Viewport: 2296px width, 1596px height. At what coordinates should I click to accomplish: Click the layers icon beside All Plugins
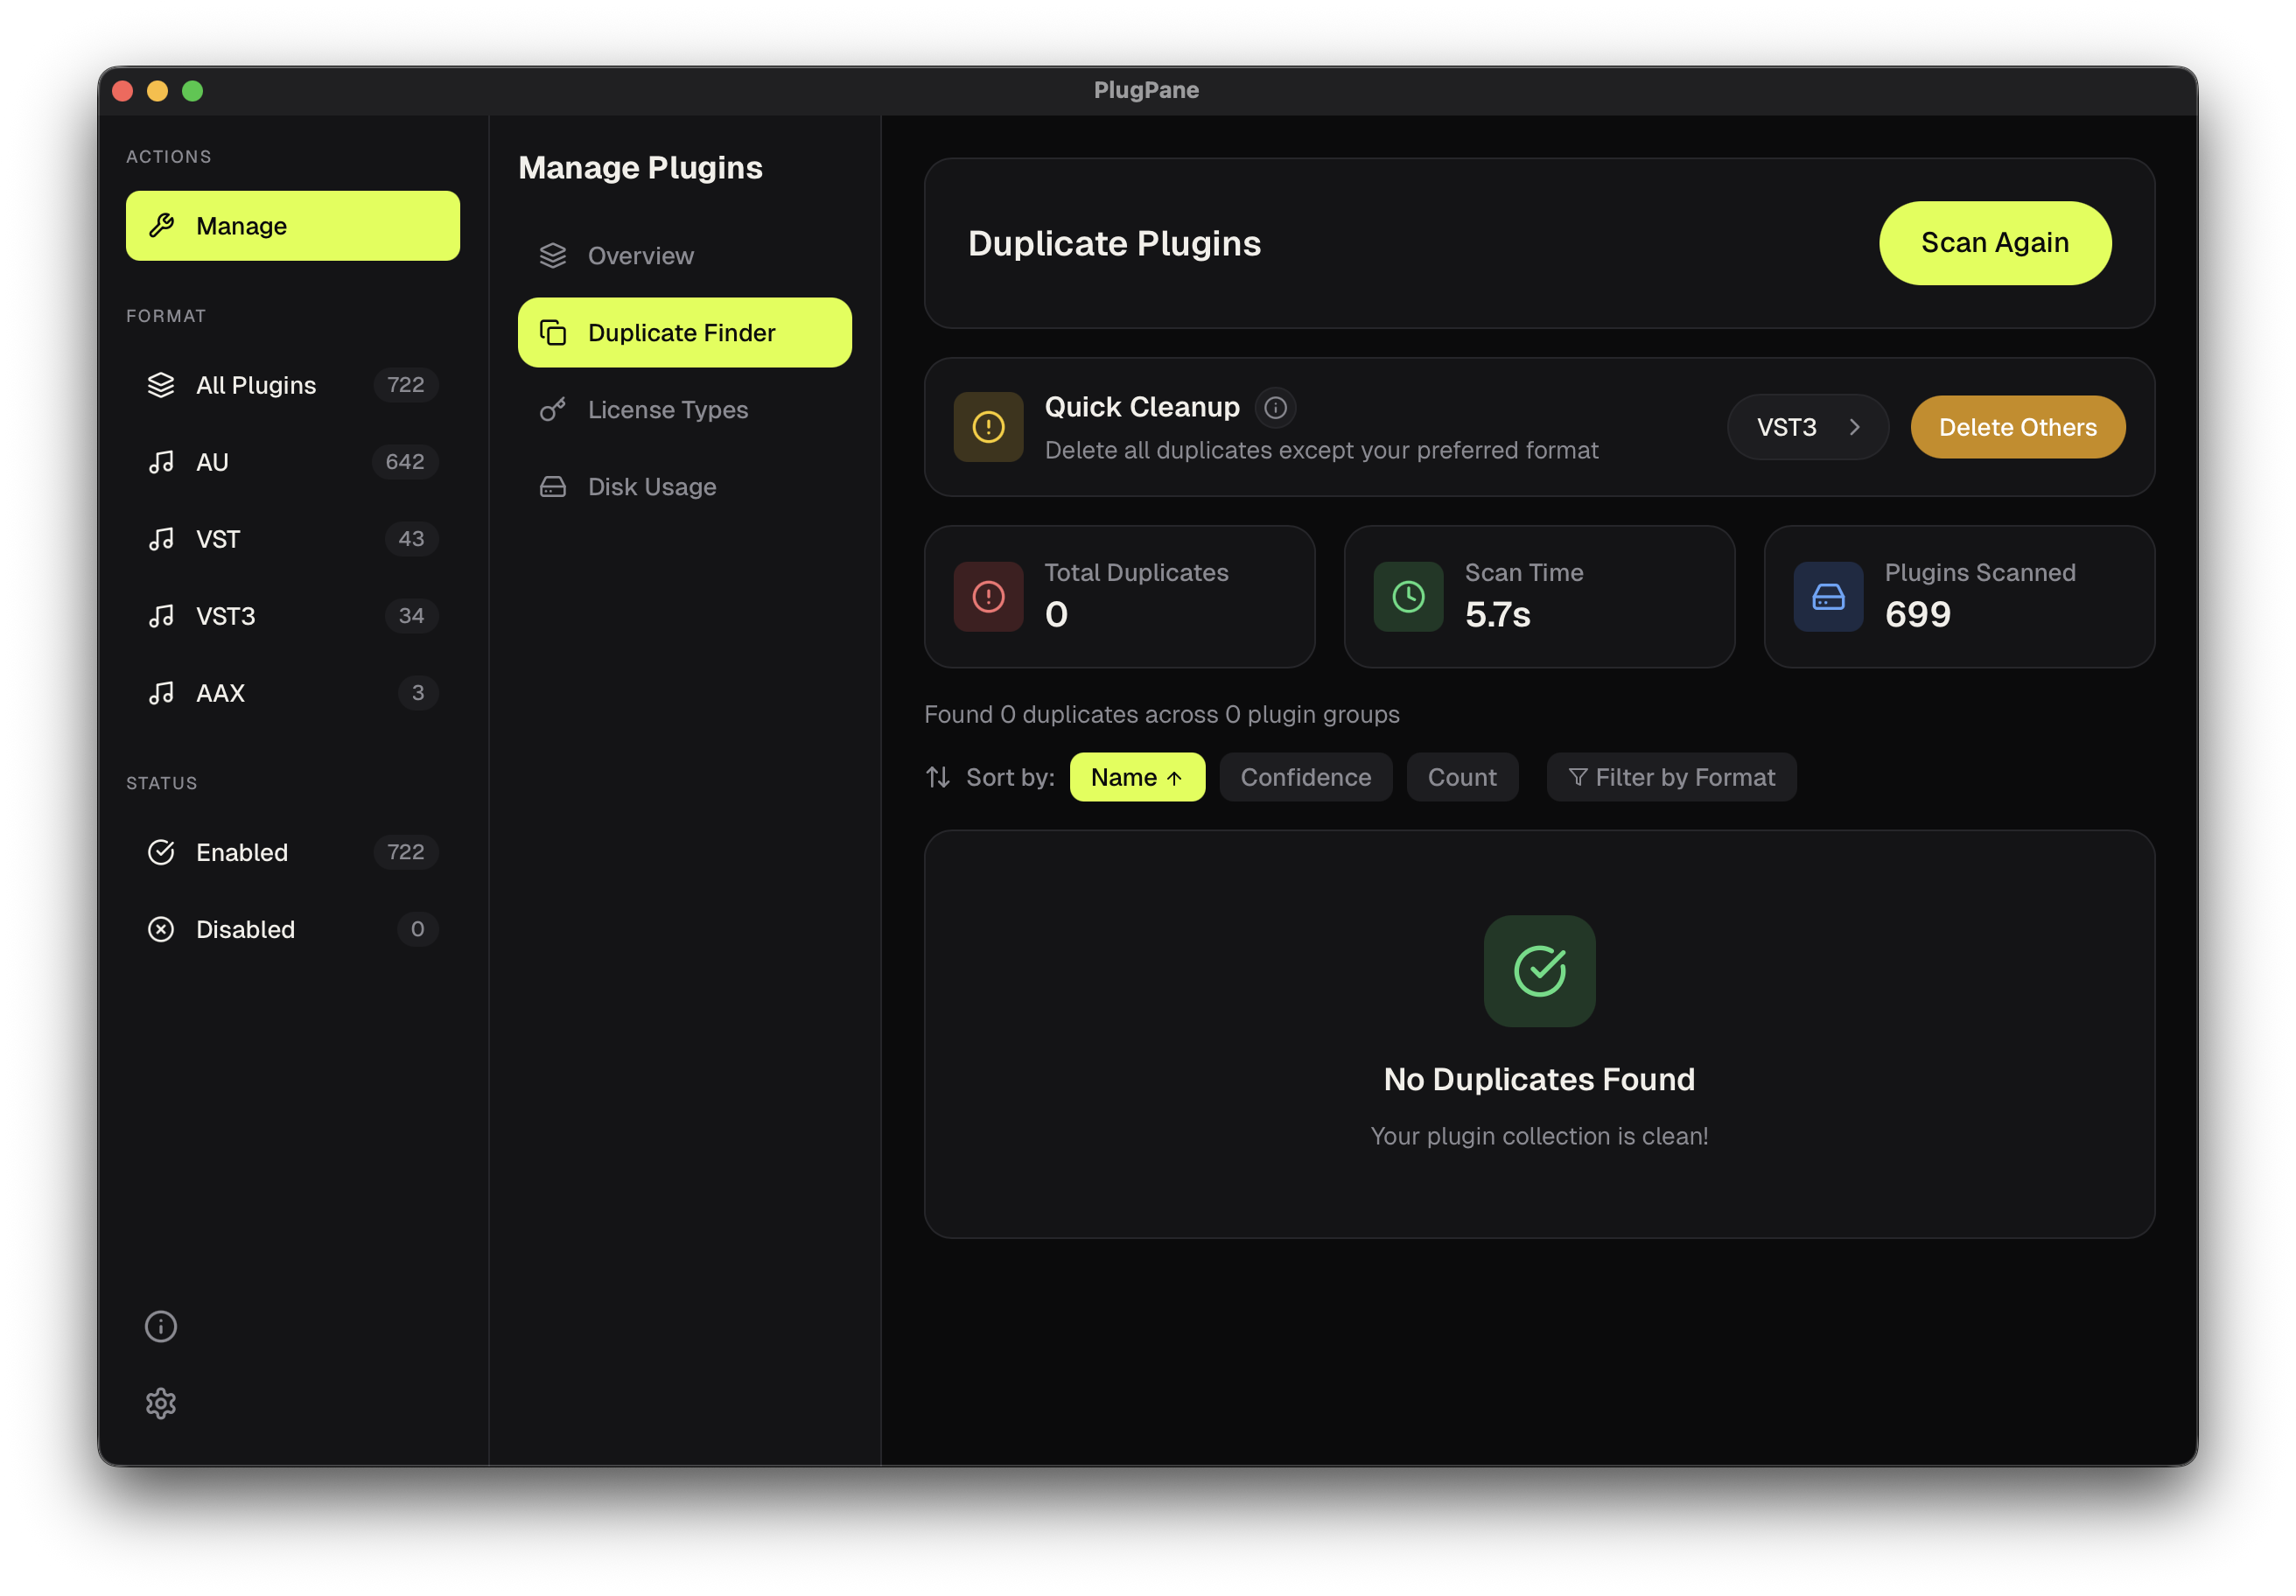click(161, 385)
